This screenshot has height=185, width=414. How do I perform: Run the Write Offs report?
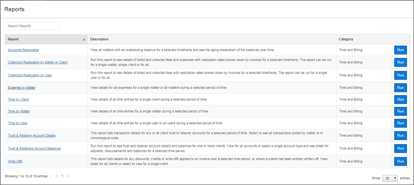[x=400, y=161]
